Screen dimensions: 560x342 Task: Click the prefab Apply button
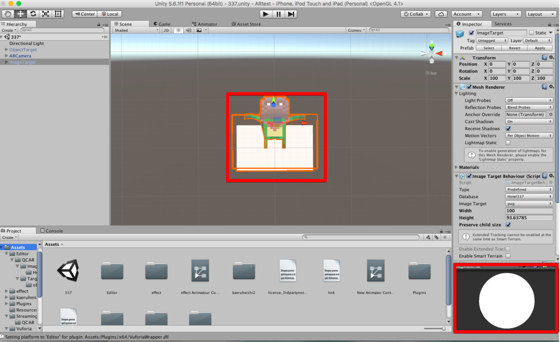pos(540,48)
